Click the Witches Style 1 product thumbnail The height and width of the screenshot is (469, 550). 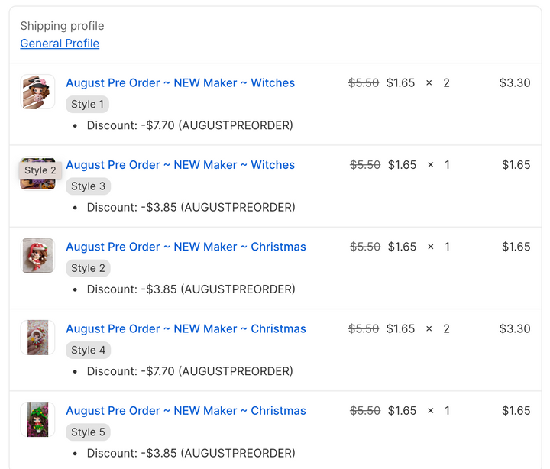click(37, 92)
